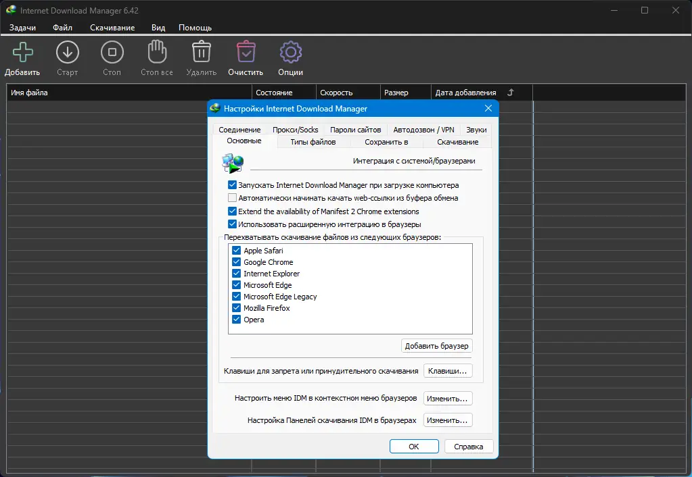Uncheck Apple Safari browser

tap(236, 251)
